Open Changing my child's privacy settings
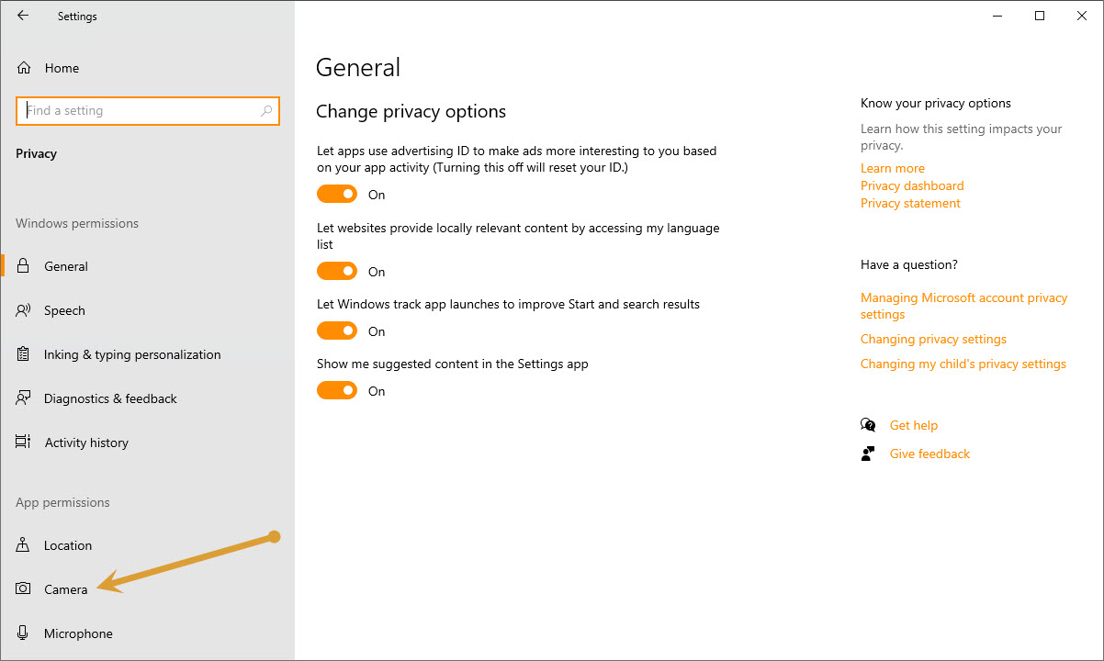 coord(963,364)
